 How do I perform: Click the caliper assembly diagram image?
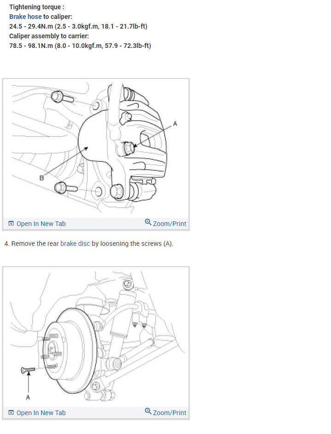pyautogui.click(x=96, y=149)
